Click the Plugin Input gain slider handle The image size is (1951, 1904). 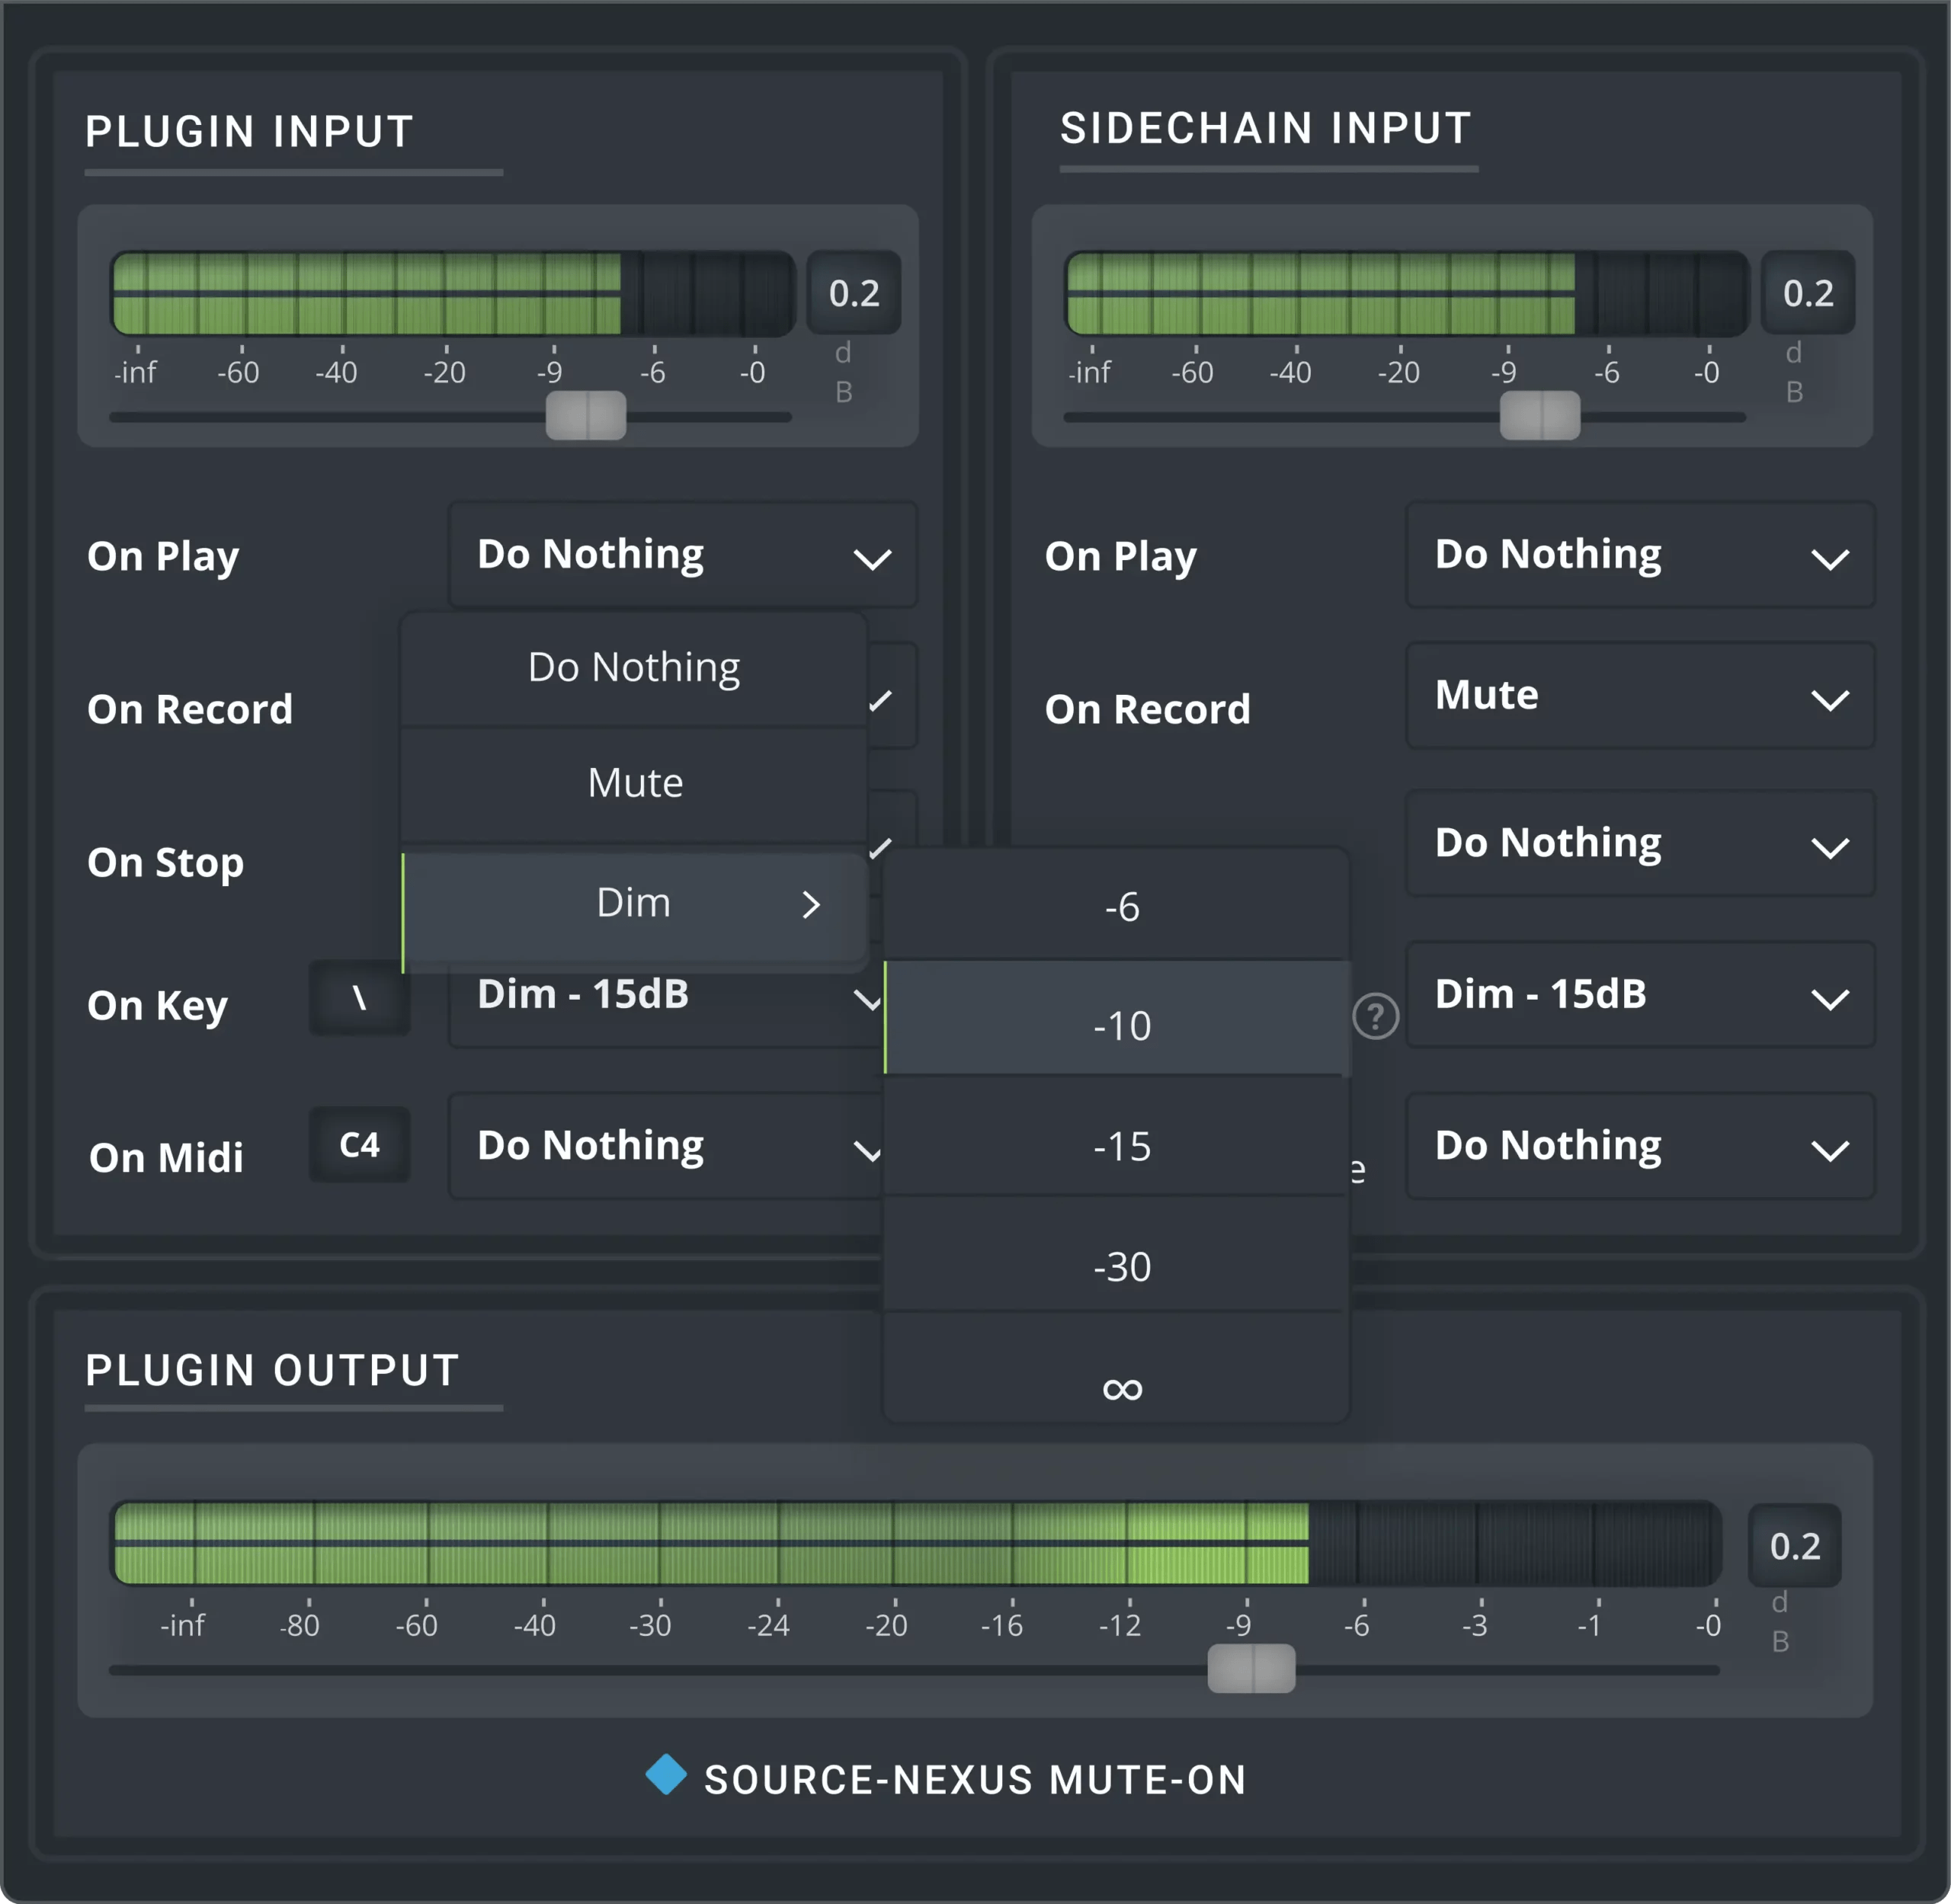[x=586, y=416]
